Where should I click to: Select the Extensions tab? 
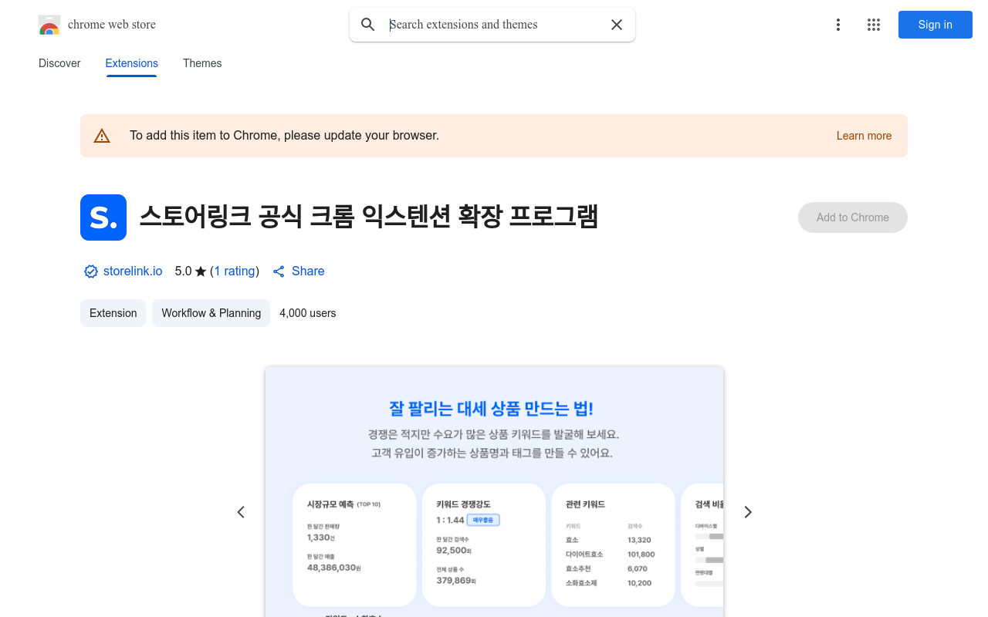[132, 63]
